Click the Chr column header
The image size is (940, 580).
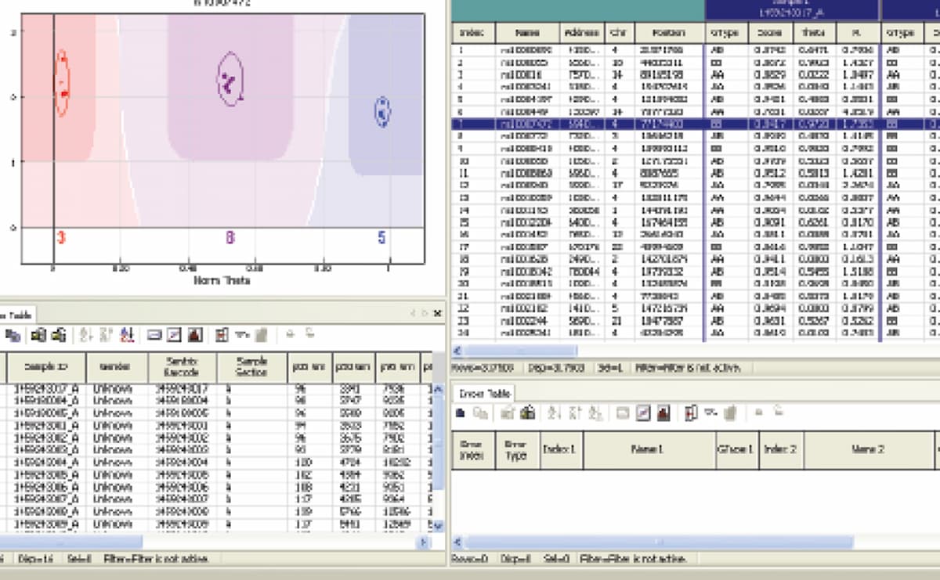tap(617, 33)
